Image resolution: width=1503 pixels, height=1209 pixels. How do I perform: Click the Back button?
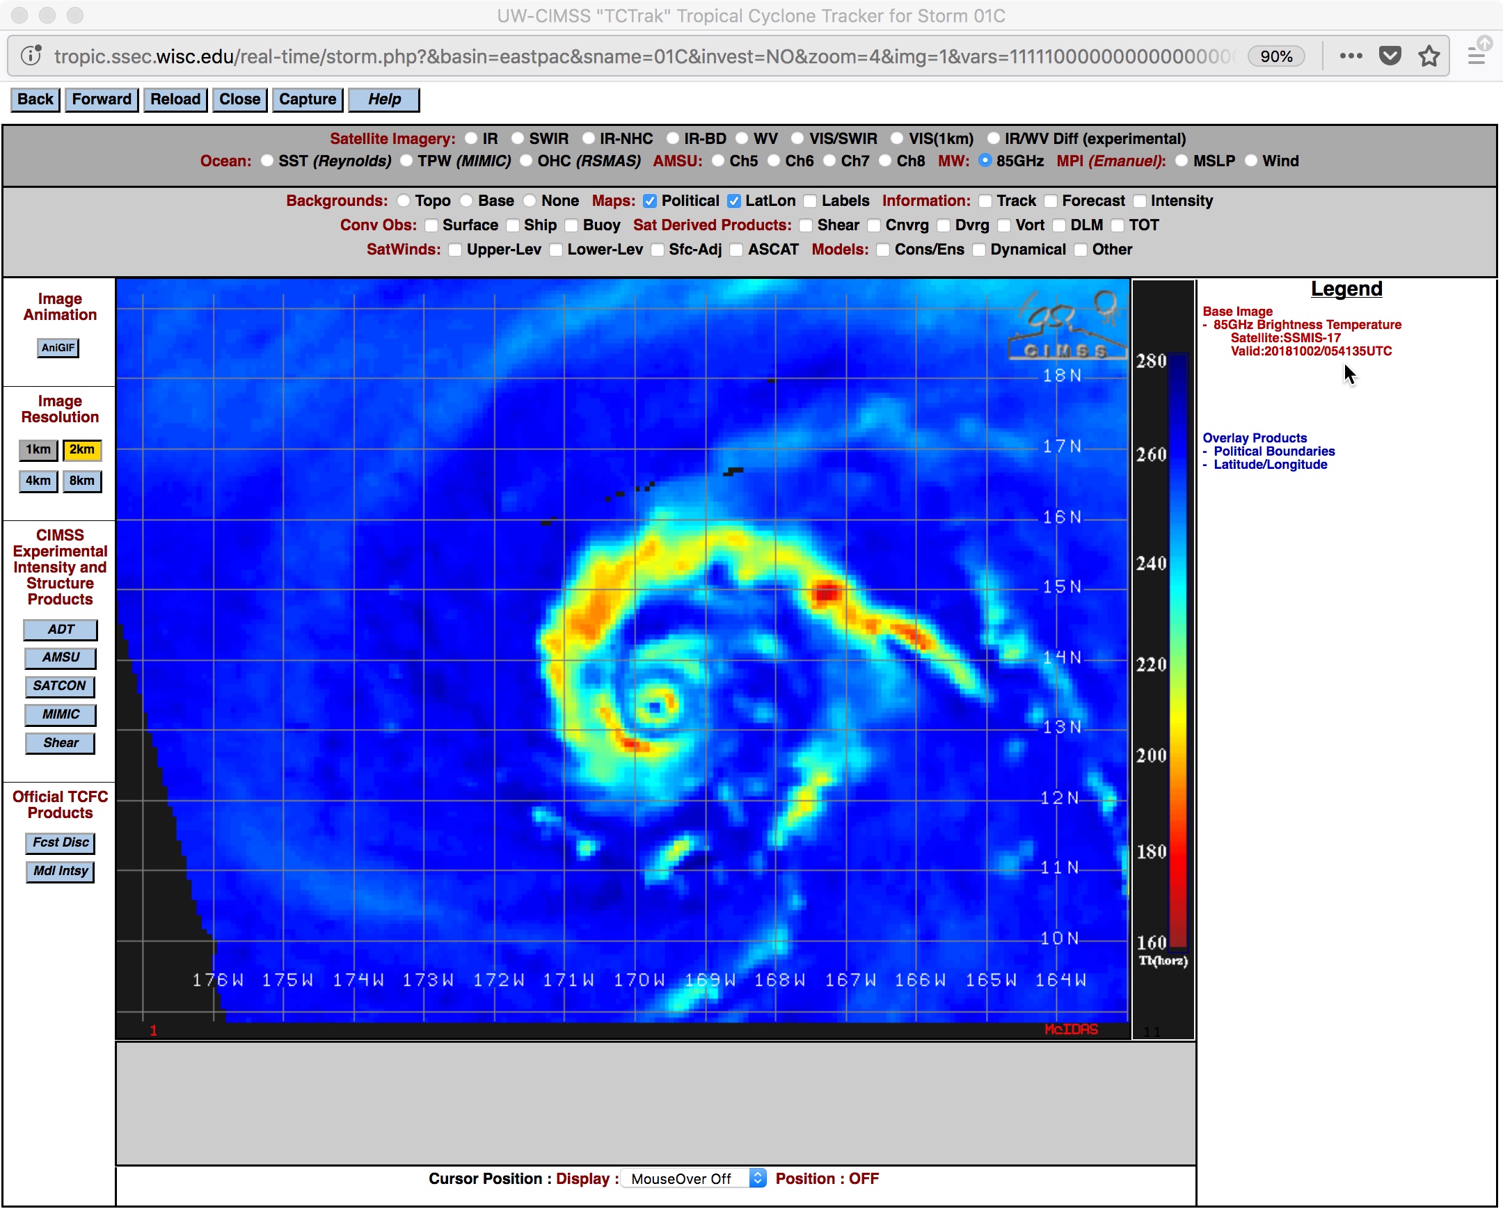(x=35, y=99)
